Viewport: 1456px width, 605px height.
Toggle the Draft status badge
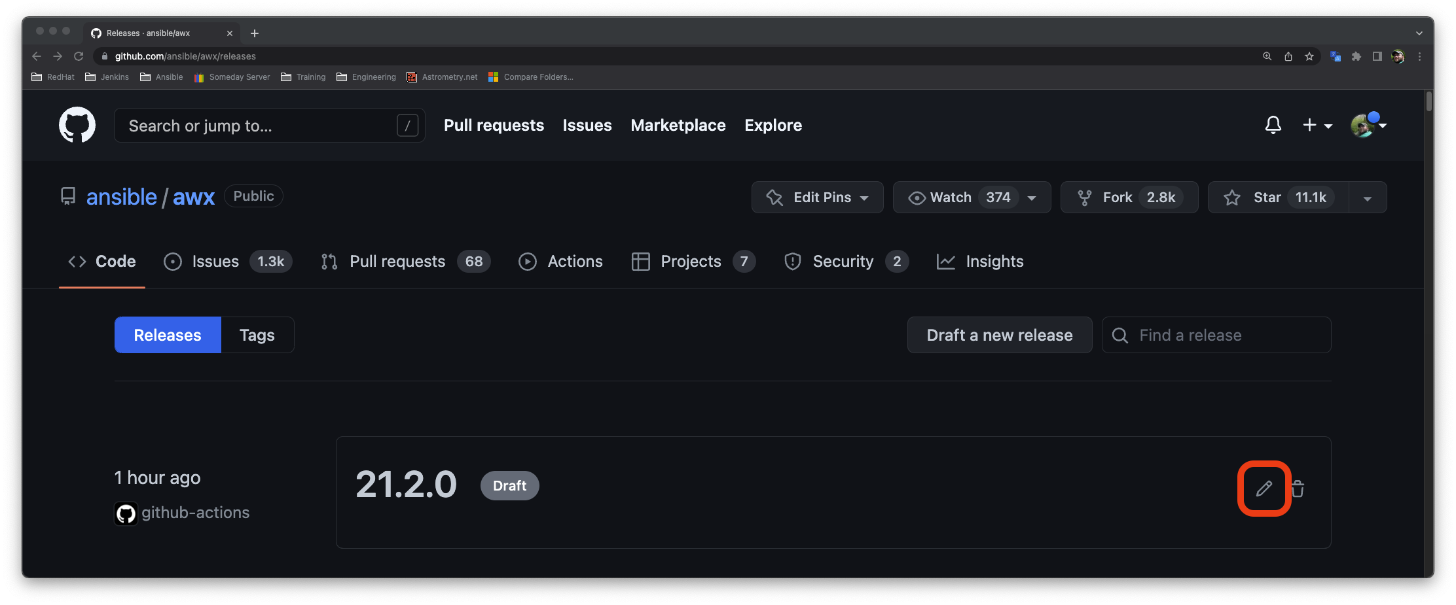click(x=509, y=485)
